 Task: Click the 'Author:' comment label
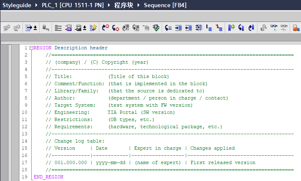click(x=65, y=98)
